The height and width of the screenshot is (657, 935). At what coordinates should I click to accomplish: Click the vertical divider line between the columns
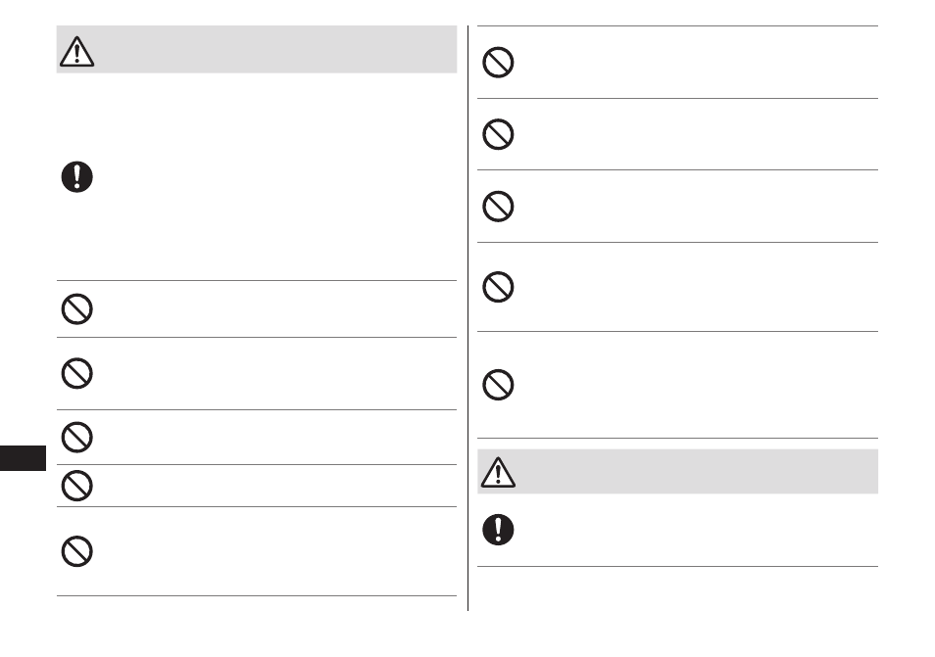point(468,318)
